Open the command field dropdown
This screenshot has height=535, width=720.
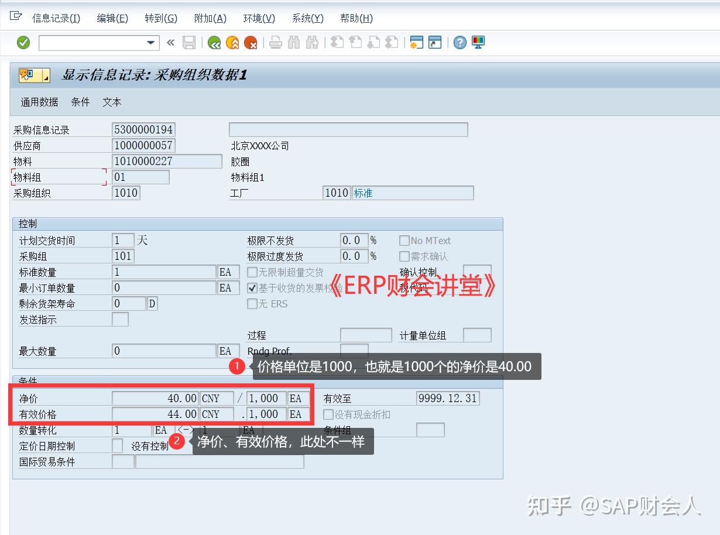(151, 42)
